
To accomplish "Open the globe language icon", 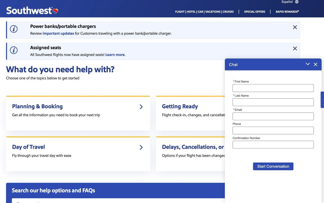I will click(x=297, y=2).
